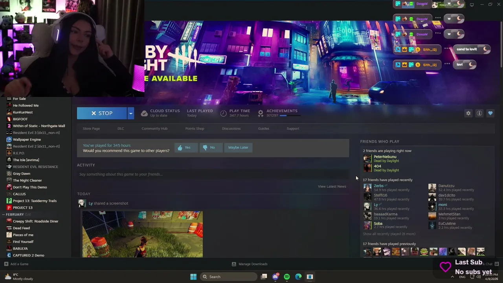Collapse the FEBRUARY library group
The image size is (503, 283).
pyautogui.click(x=3, y=215)
